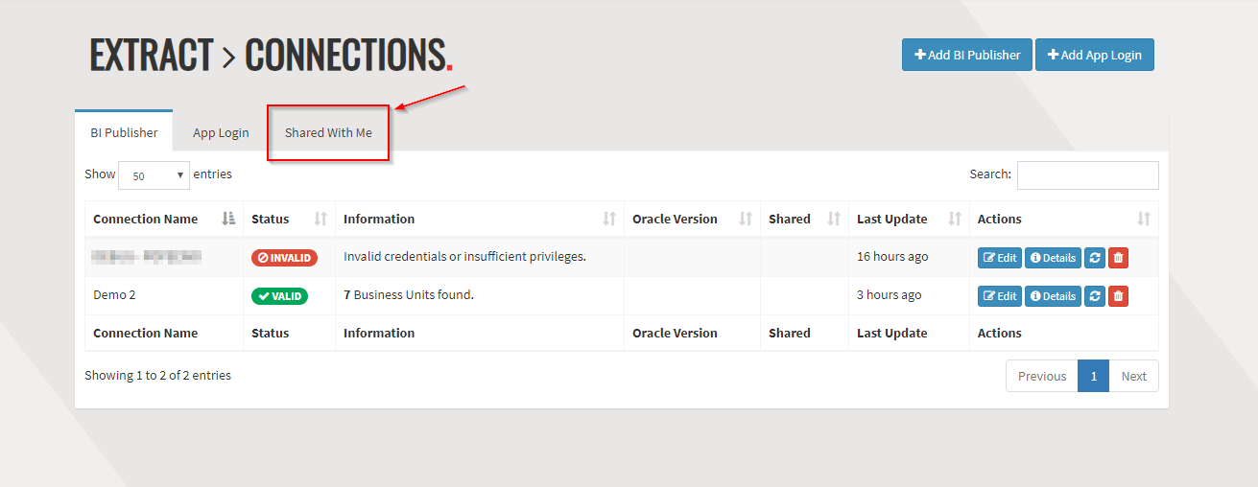Image resolution: width=1258 pixels, height=487 pixels.
Task: Delete the Demo 2 connection
Action: tap(1118, 296)
